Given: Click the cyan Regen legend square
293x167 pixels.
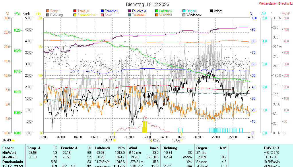Looking at the screenshot, I should [184, 11].
